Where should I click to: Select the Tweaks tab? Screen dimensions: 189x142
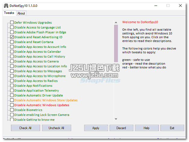[x=9, y=13]
